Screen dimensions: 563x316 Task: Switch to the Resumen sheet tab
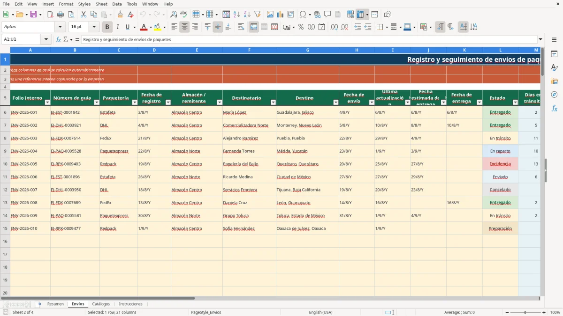[x=55, y=304]
